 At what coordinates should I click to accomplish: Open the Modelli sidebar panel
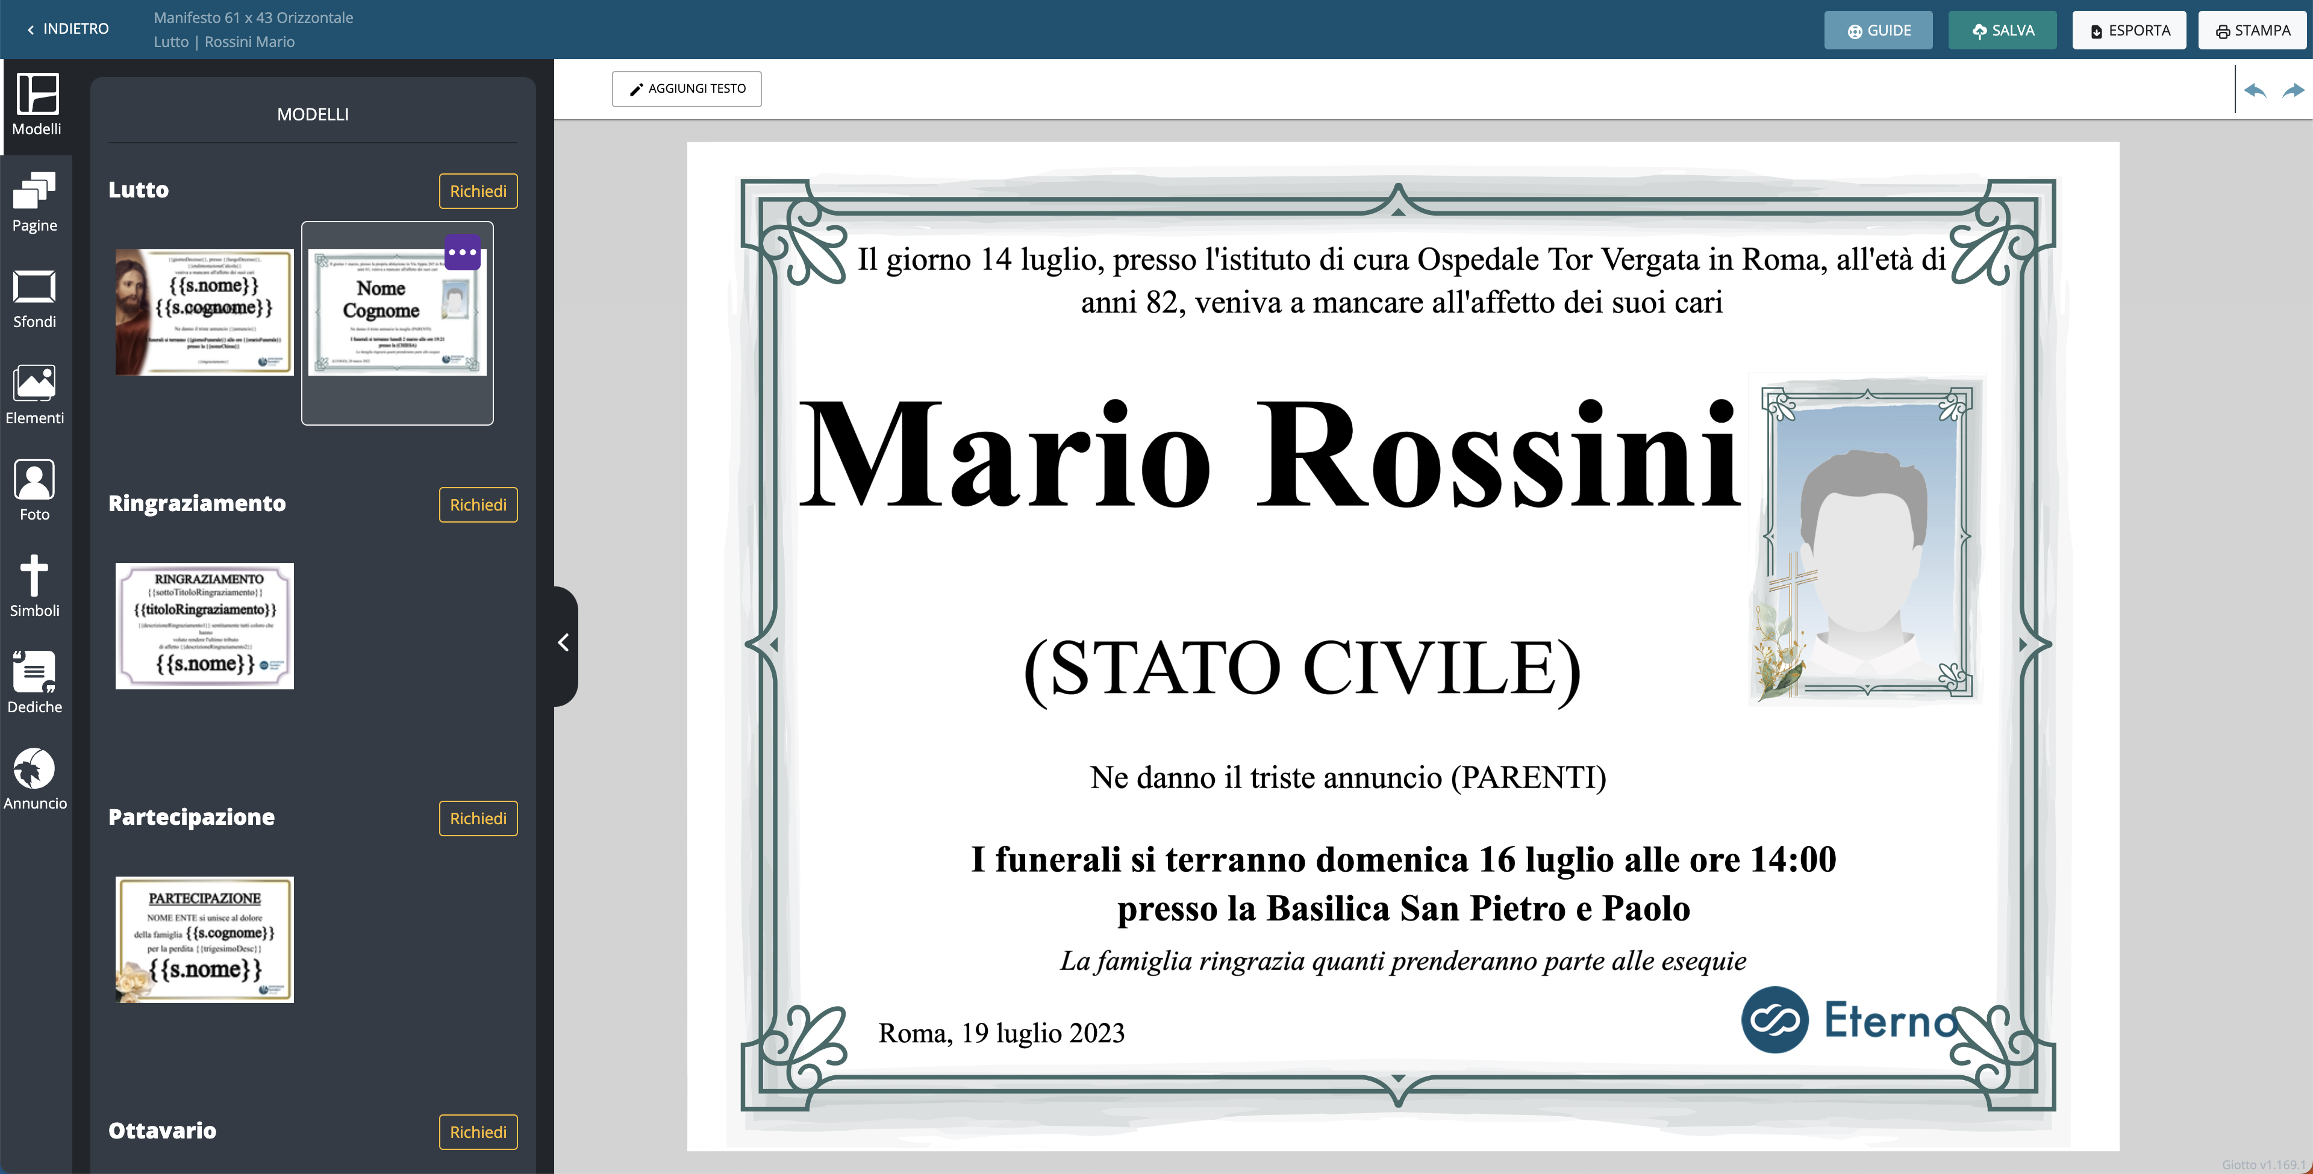click(36, 105)
